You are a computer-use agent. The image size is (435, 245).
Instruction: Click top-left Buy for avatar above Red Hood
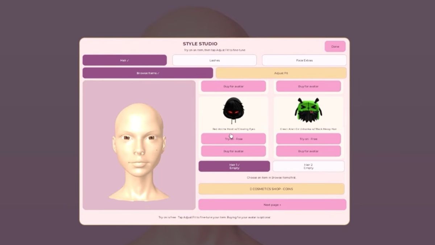pyautogui.click(x=233, y=86)
